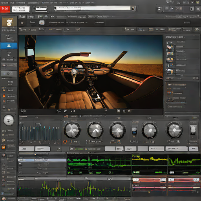Click the third rotary knob in the knob row

click(117, 131)
